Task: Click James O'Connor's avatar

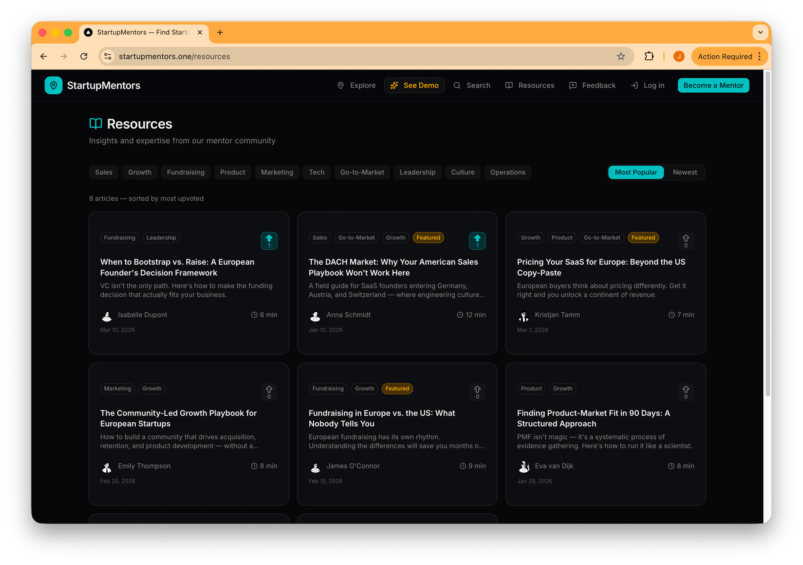Action: (315, 467)
